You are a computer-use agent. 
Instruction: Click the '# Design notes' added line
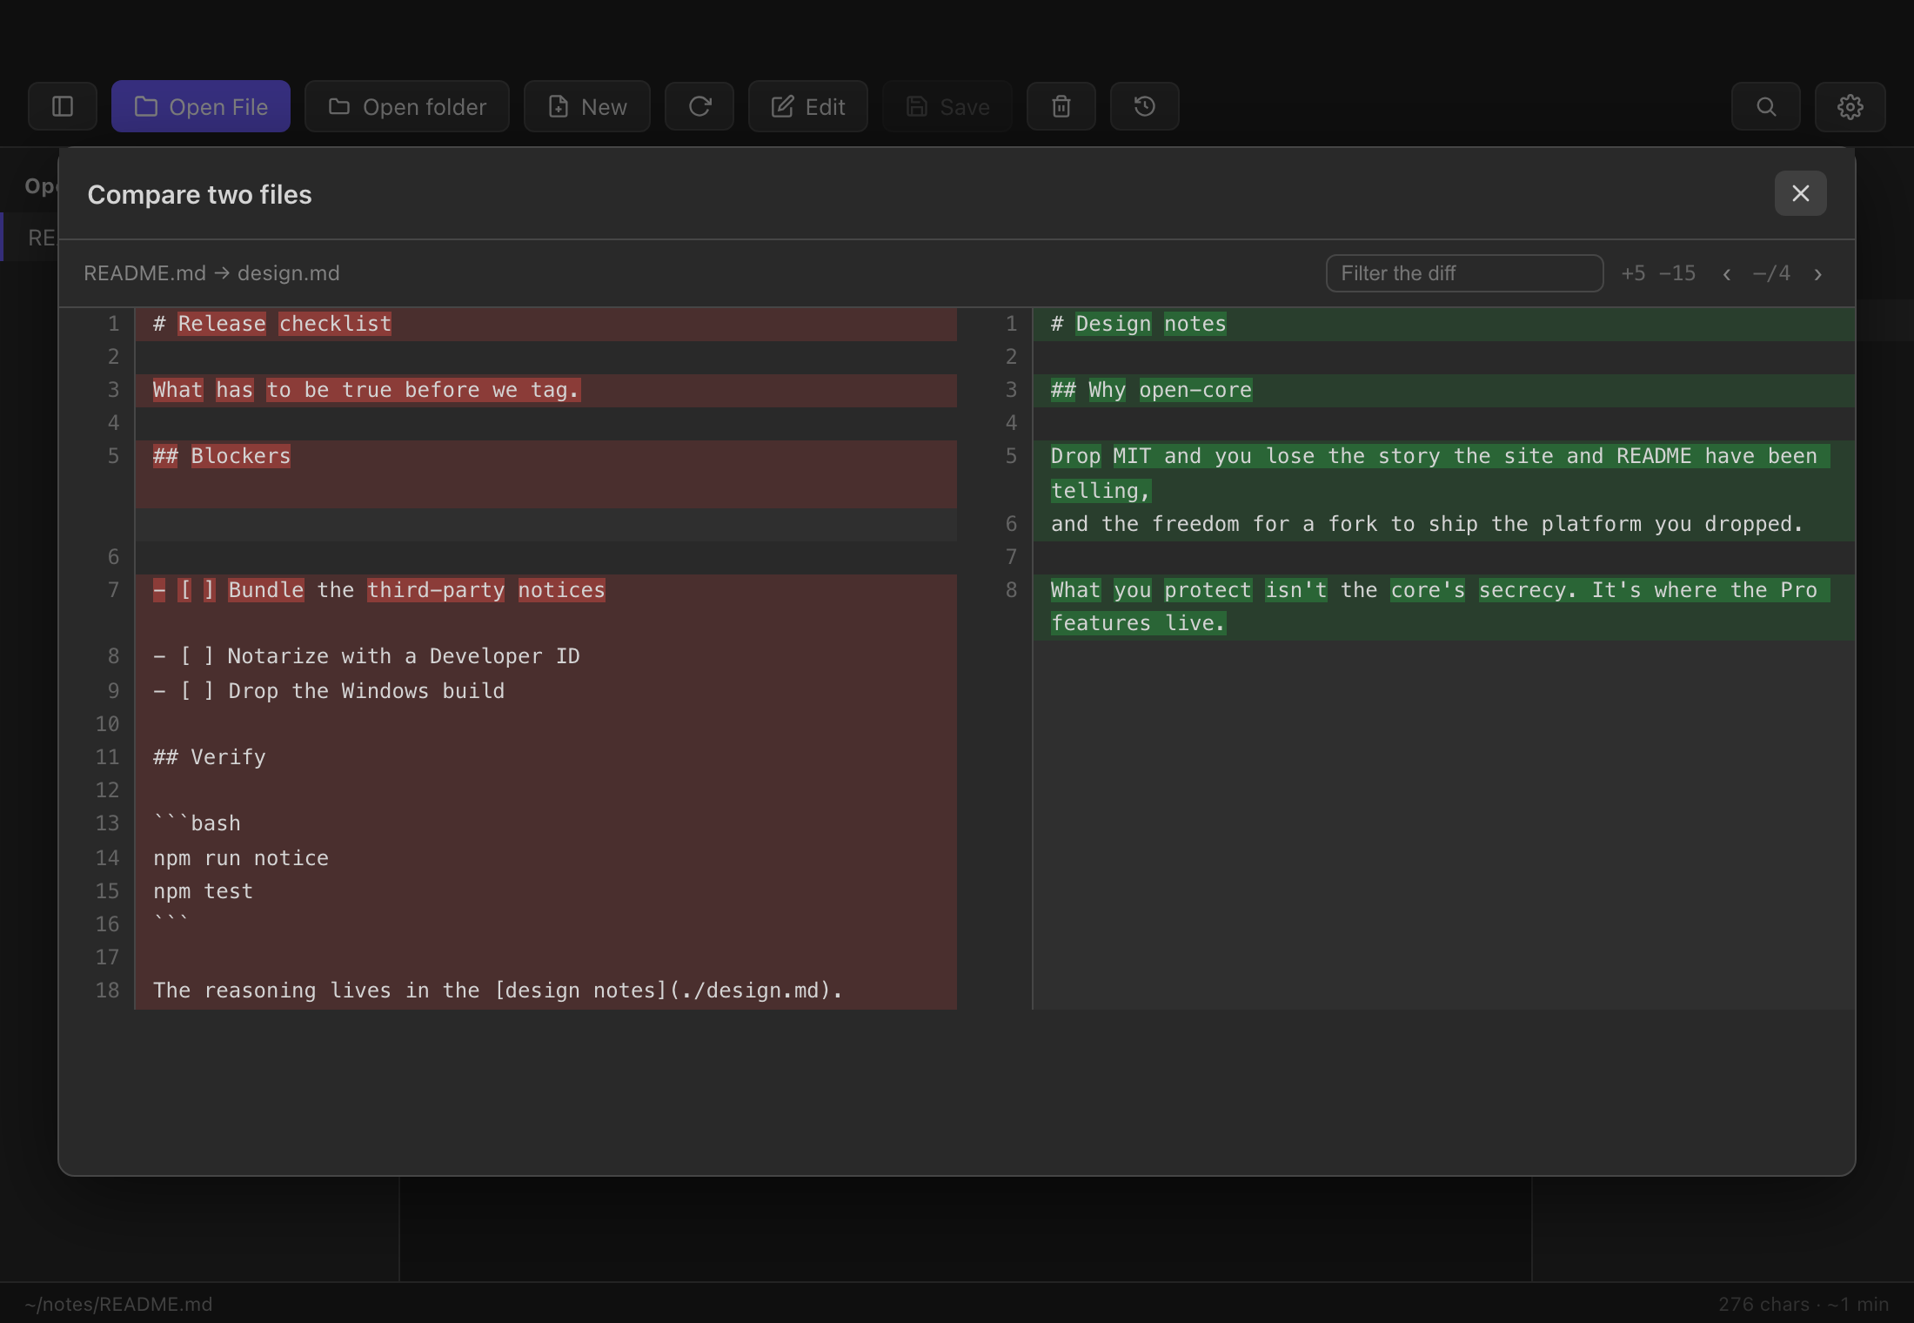click(1444, 324)
